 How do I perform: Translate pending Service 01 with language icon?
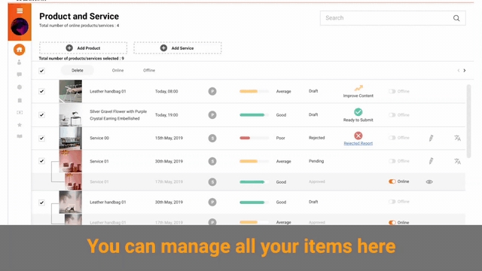click(x=457, y=161)
